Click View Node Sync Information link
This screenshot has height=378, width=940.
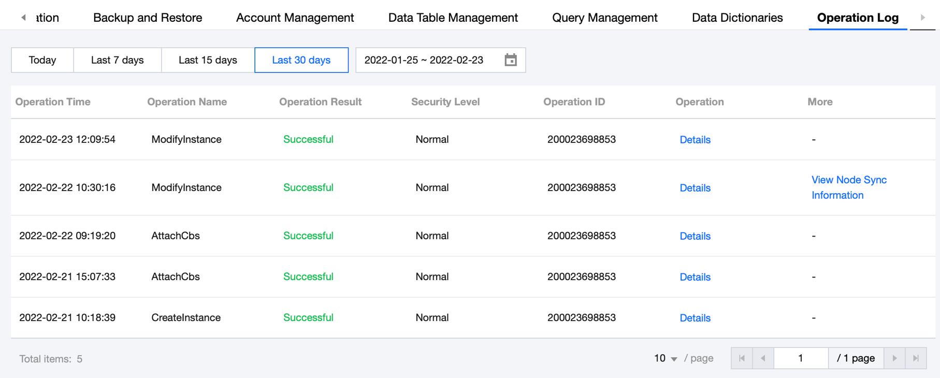pos(849,187)
